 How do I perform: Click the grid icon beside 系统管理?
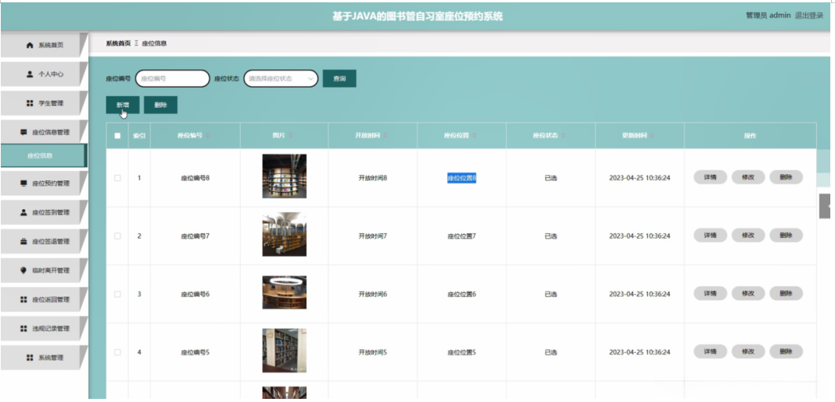[x=30, y=358]
